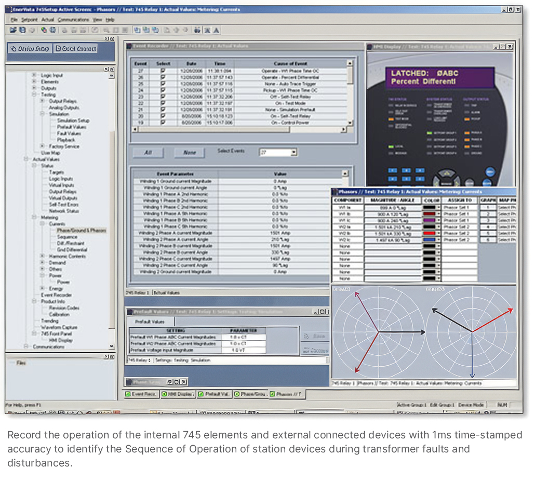
Task: Select Phase/Ground & Phasors tree item
Action: [81, 230]
